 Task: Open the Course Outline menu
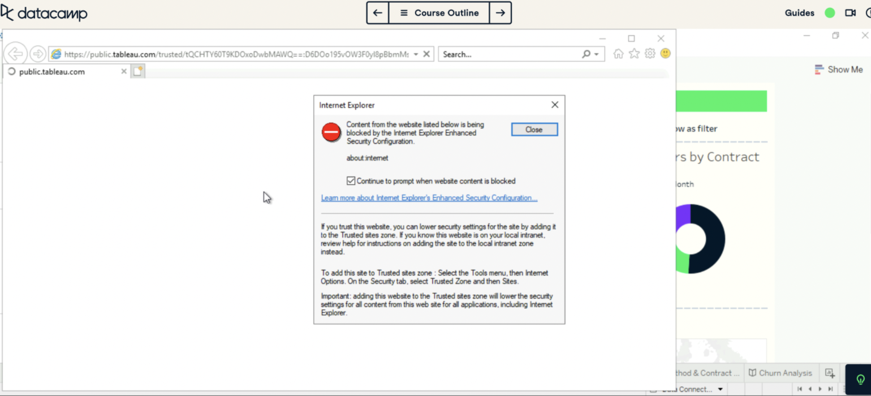pyautogui.click(x=439, y=13)
